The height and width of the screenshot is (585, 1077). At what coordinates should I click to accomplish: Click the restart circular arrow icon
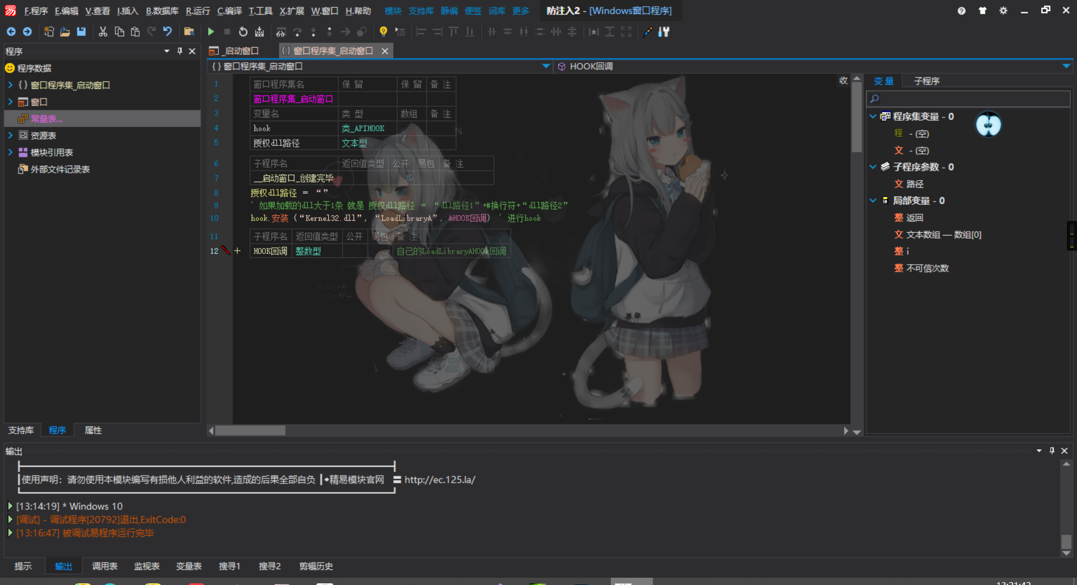[243, 32]
